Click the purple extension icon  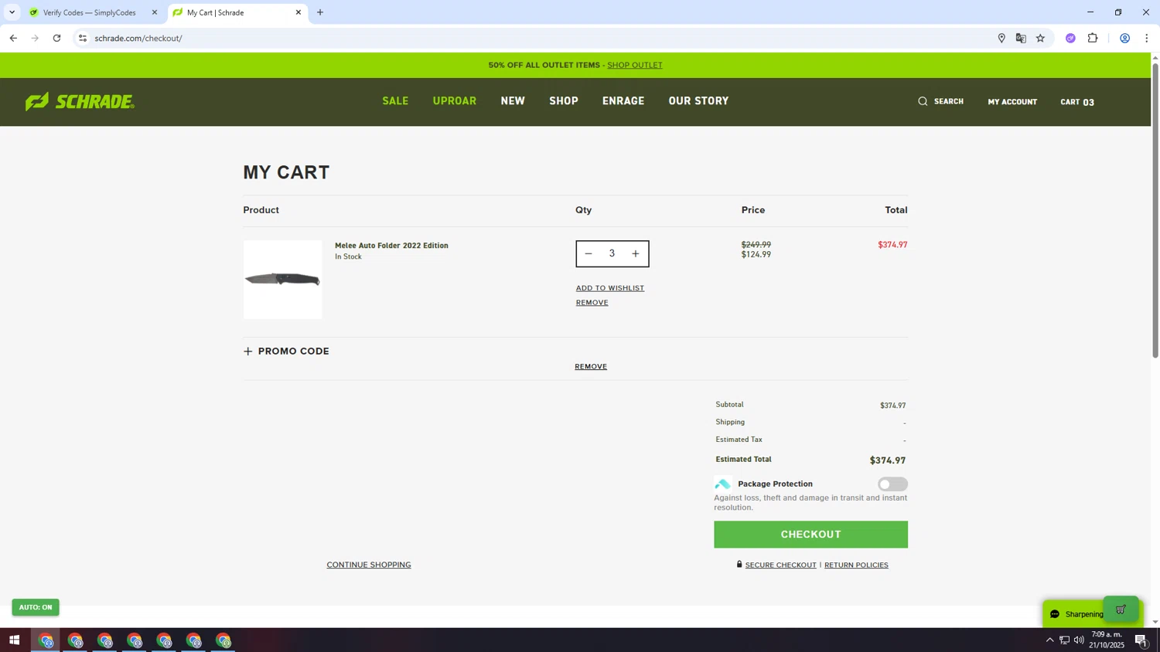[x=1070, y=38]
